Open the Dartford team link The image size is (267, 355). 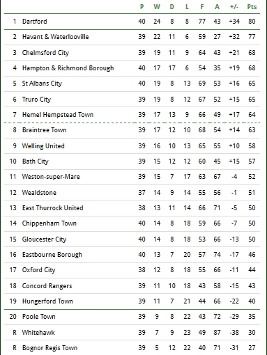35,22
